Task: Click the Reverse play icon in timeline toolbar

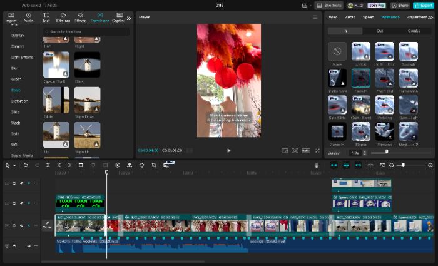Action: coord(118,165)
